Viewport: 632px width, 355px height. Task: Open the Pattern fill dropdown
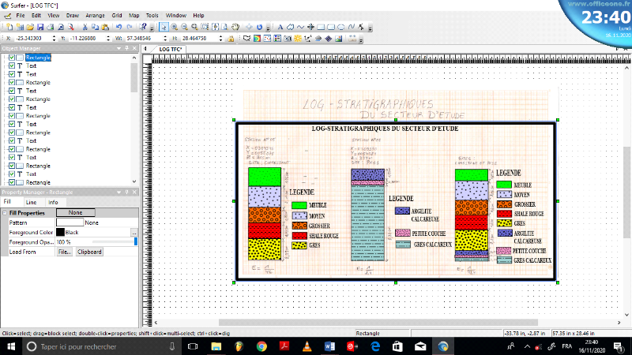coord(68,222)
